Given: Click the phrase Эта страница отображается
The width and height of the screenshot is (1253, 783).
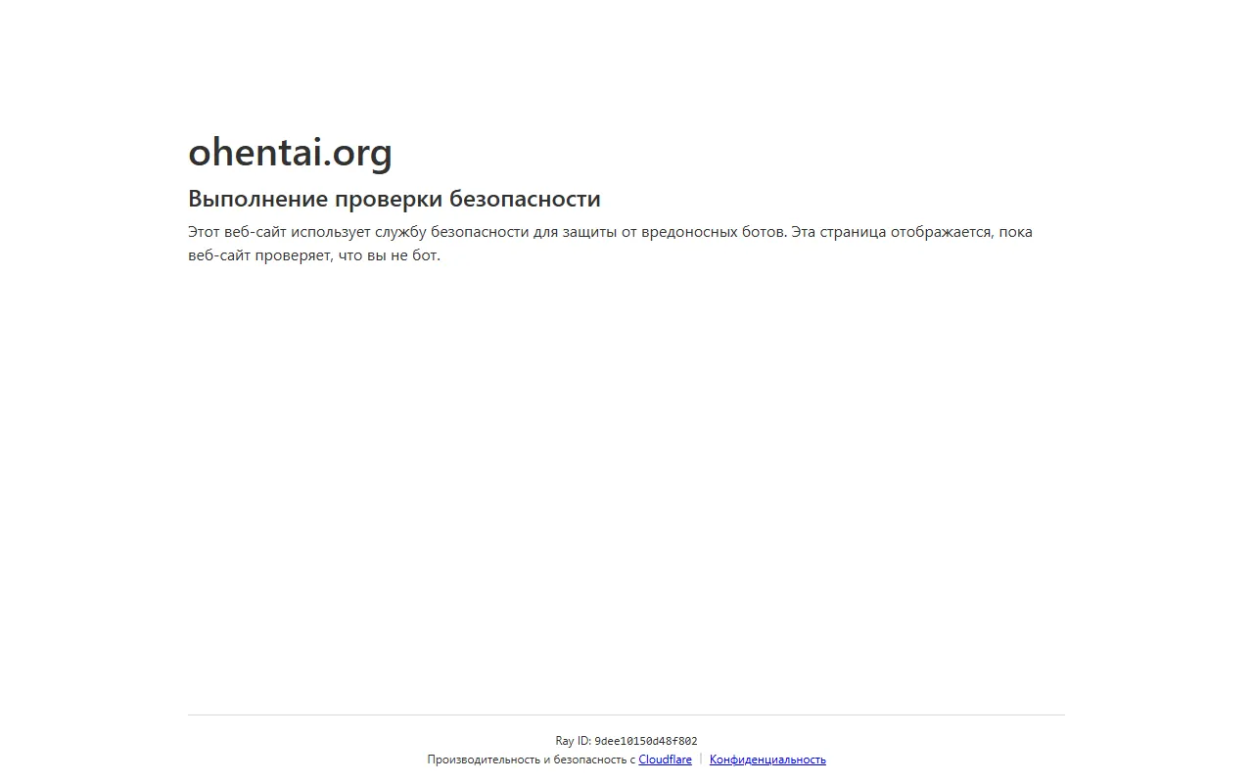Looking at the screenshot, I should (x=891, y=232).
